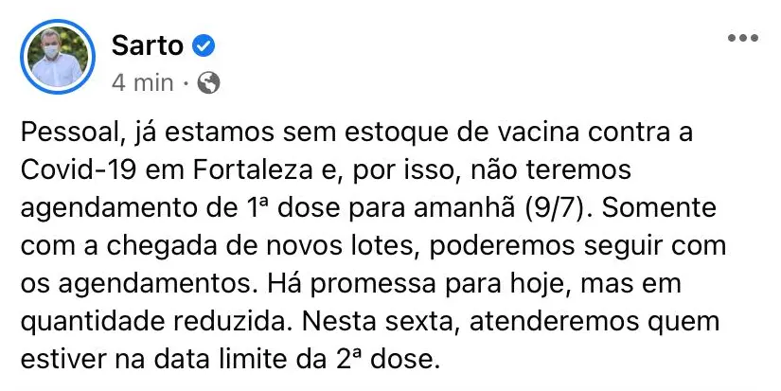Click the "4 min" post timestamp

tap(142, 83)
